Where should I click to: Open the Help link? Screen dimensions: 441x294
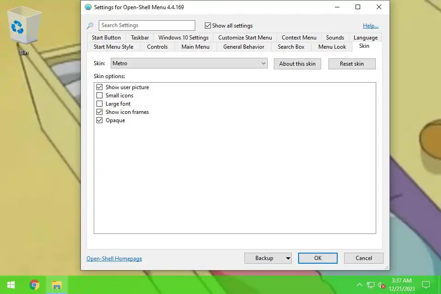click(370, 26)
